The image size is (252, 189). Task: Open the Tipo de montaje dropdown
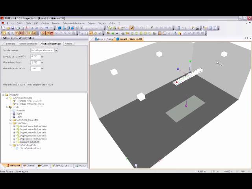click(x=56, y=50)
